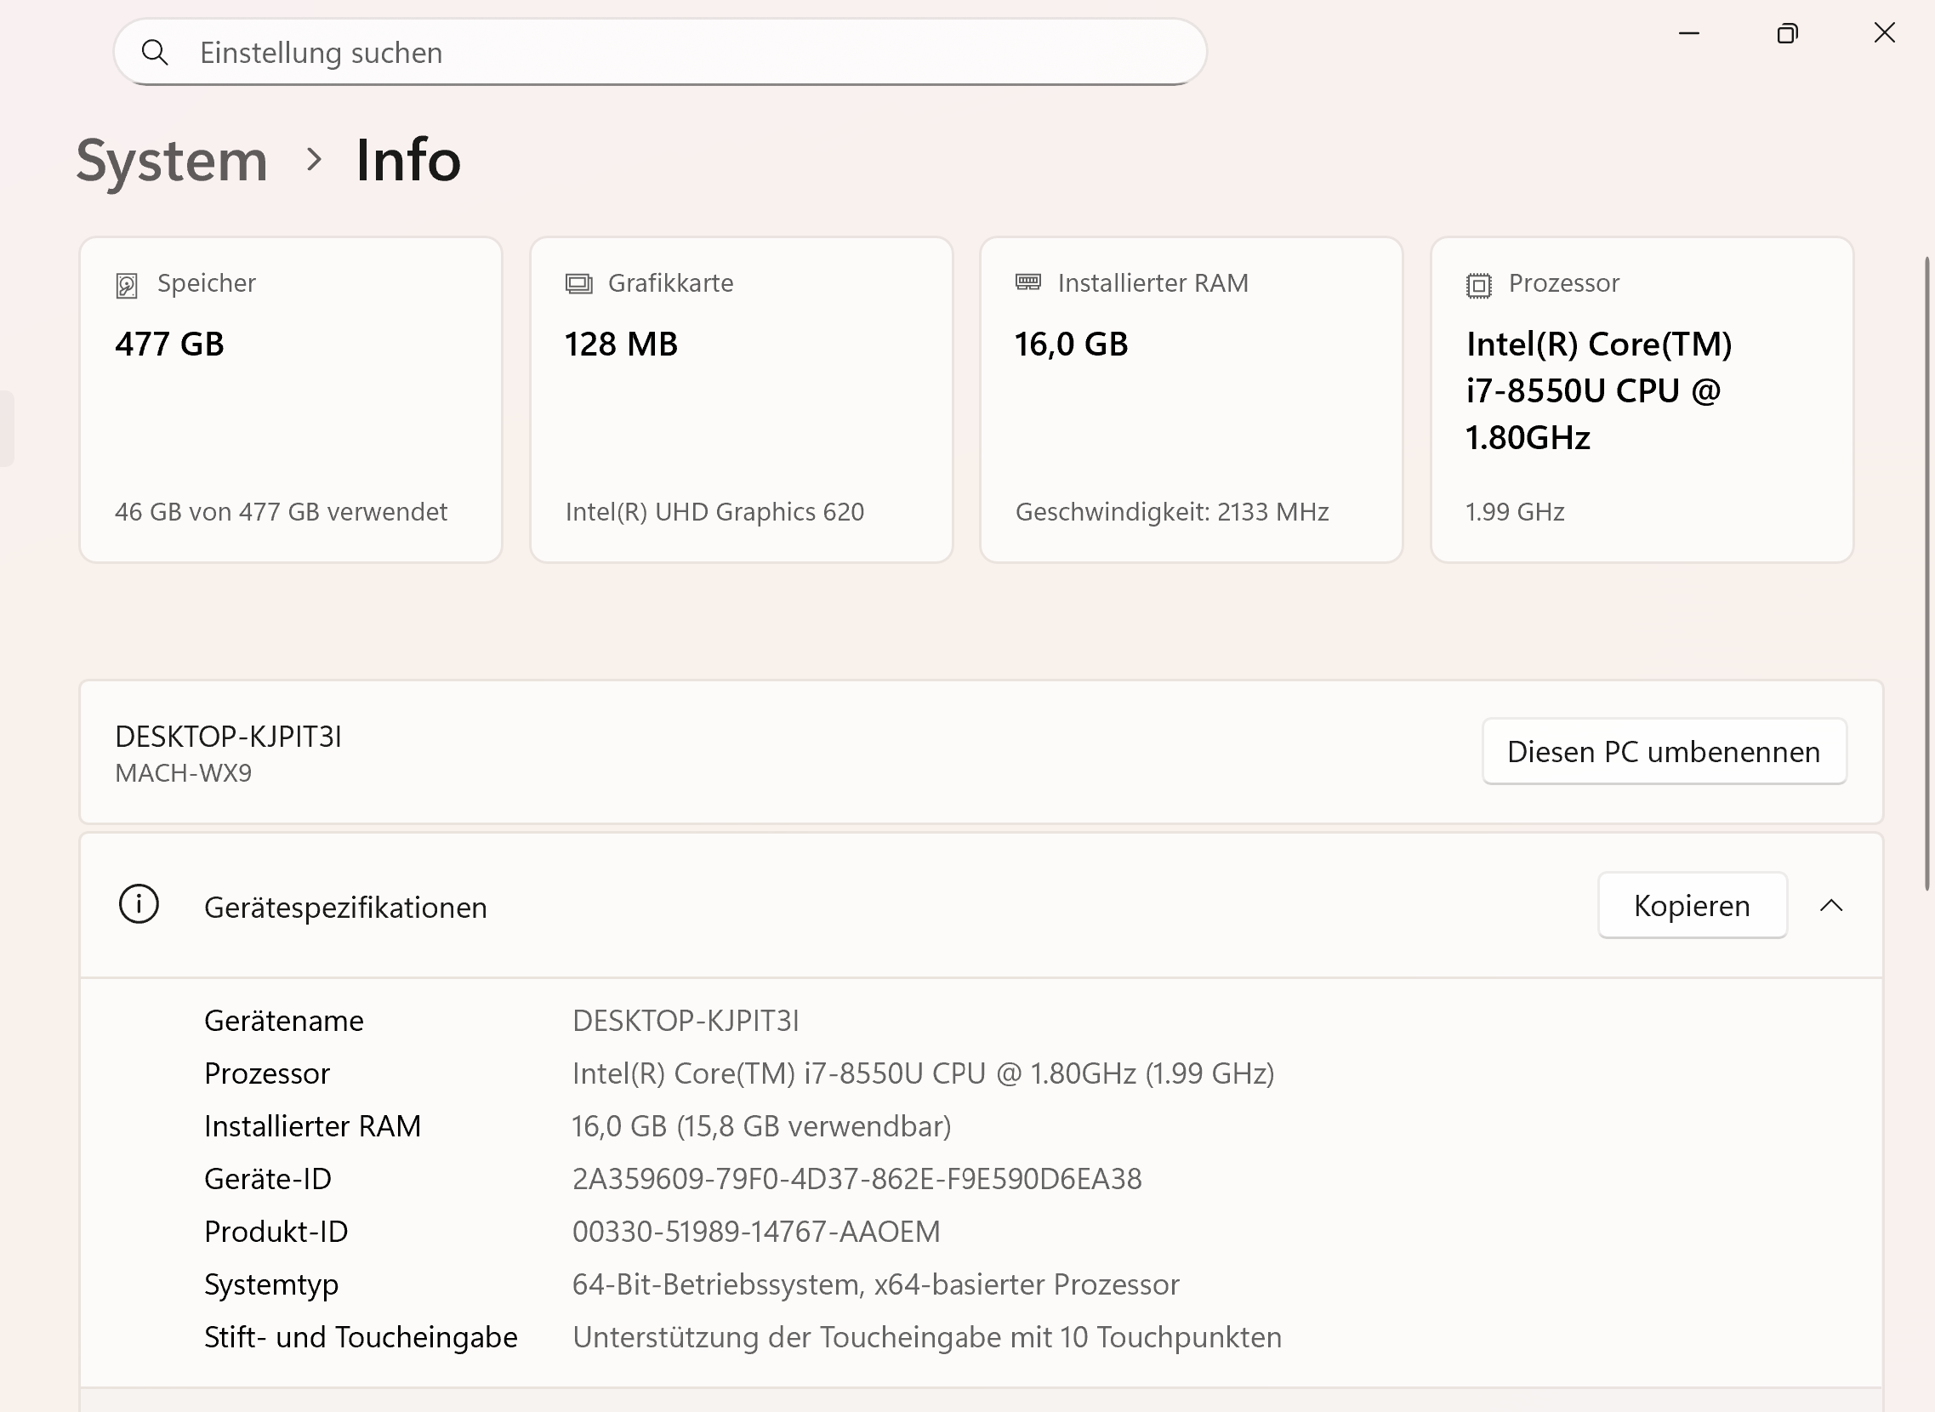Restore down the Settings window
This screenshot has height=1412, width=1935.
pos(1787,33)
